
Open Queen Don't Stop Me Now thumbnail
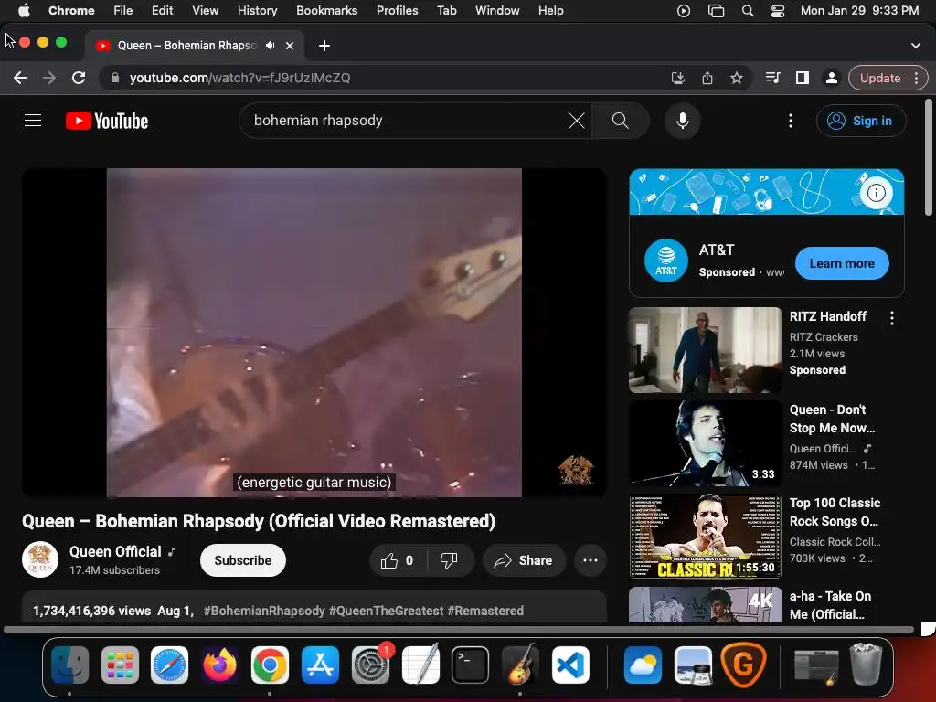[705, 443]
